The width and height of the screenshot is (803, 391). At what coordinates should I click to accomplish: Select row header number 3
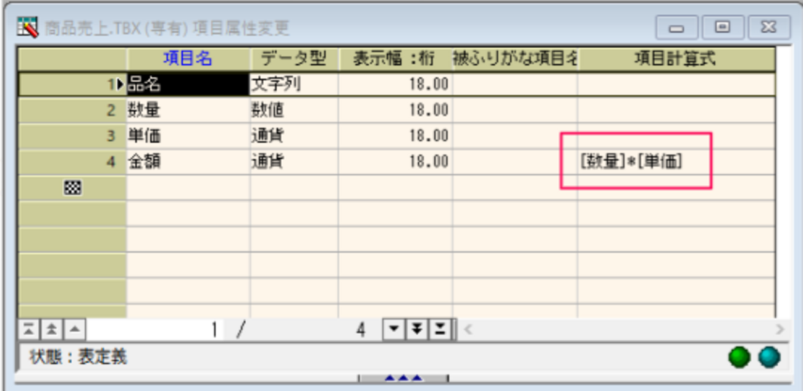tap(72, 136)
